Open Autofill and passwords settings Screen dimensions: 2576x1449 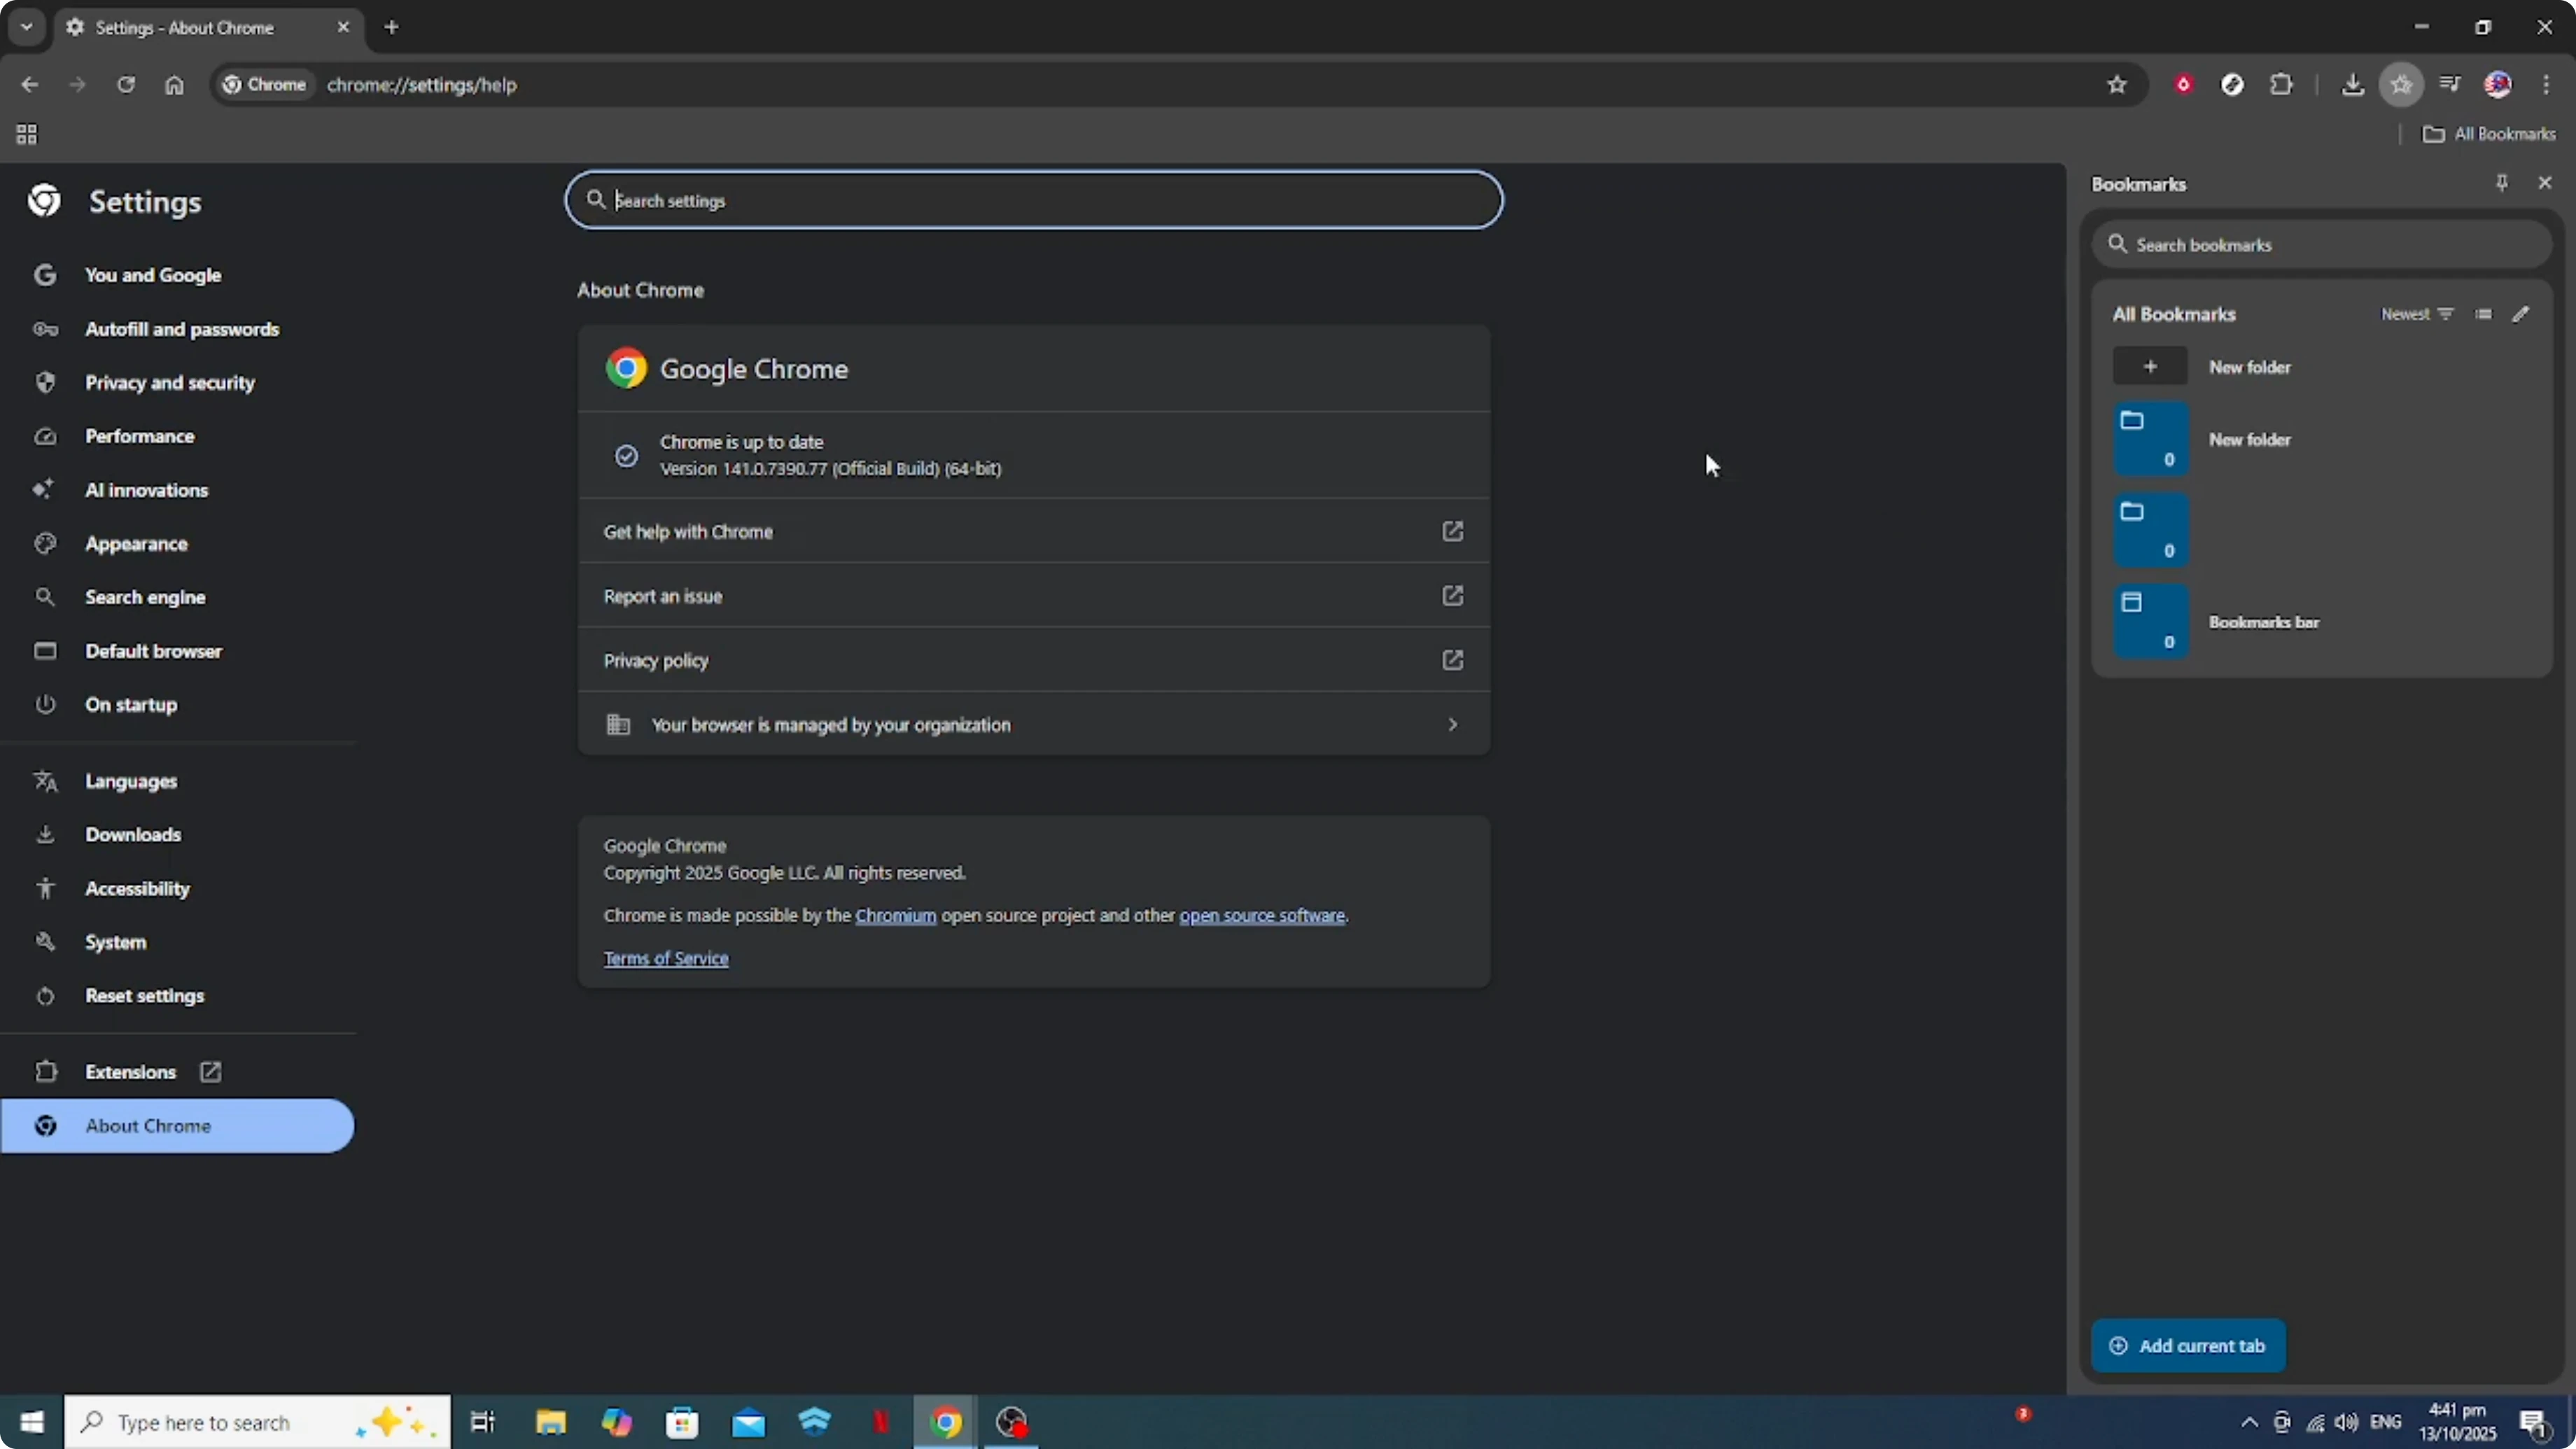181,329
